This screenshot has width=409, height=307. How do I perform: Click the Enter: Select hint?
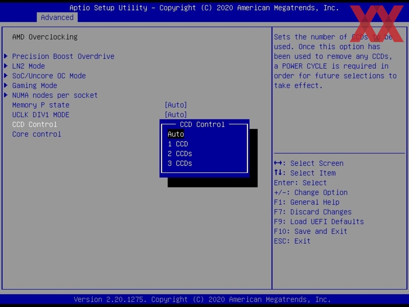pyautogui.click(x=300, y=183)
